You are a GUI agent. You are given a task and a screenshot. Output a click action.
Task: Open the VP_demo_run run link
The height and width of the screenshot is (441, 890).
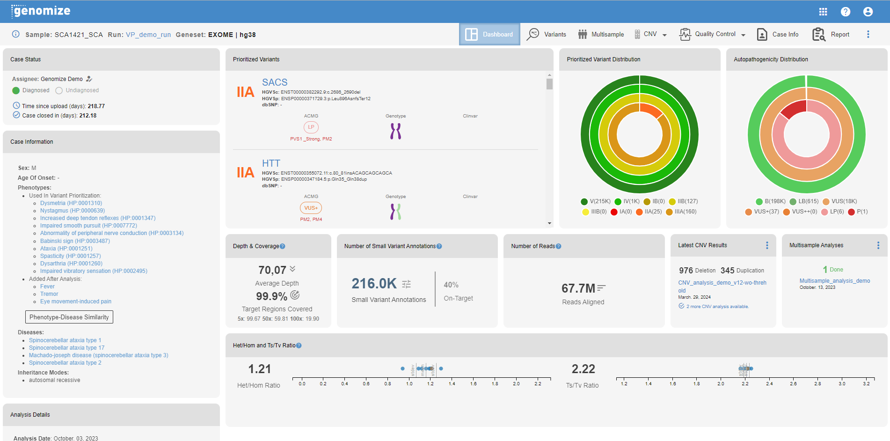point(148,35)
